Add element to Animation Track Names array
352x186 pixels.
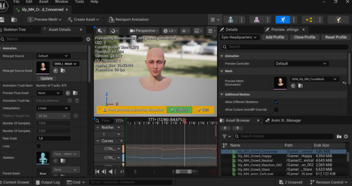tap(70, 100)
